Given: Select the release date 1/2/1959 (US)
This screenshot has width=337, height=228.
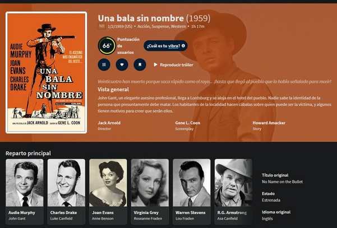Looking at the screenshot, I should tap(120, 26).
